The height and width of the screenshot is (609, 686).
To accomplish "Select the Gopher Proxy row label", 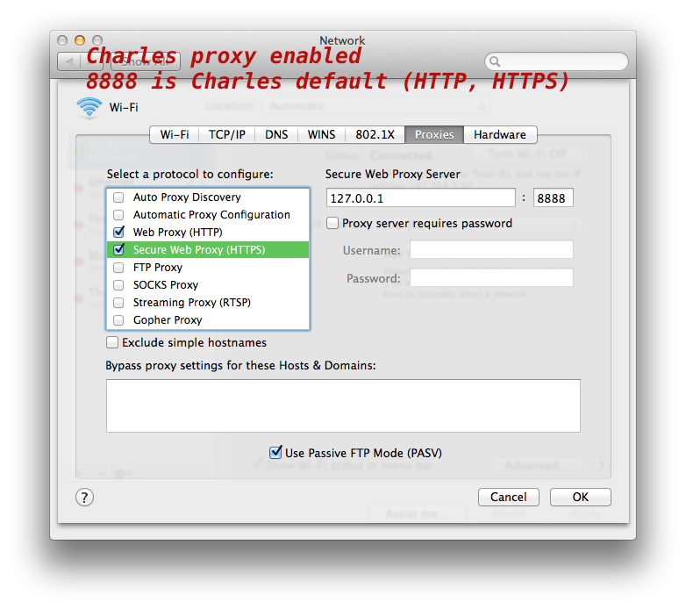I will pos(168,319).
